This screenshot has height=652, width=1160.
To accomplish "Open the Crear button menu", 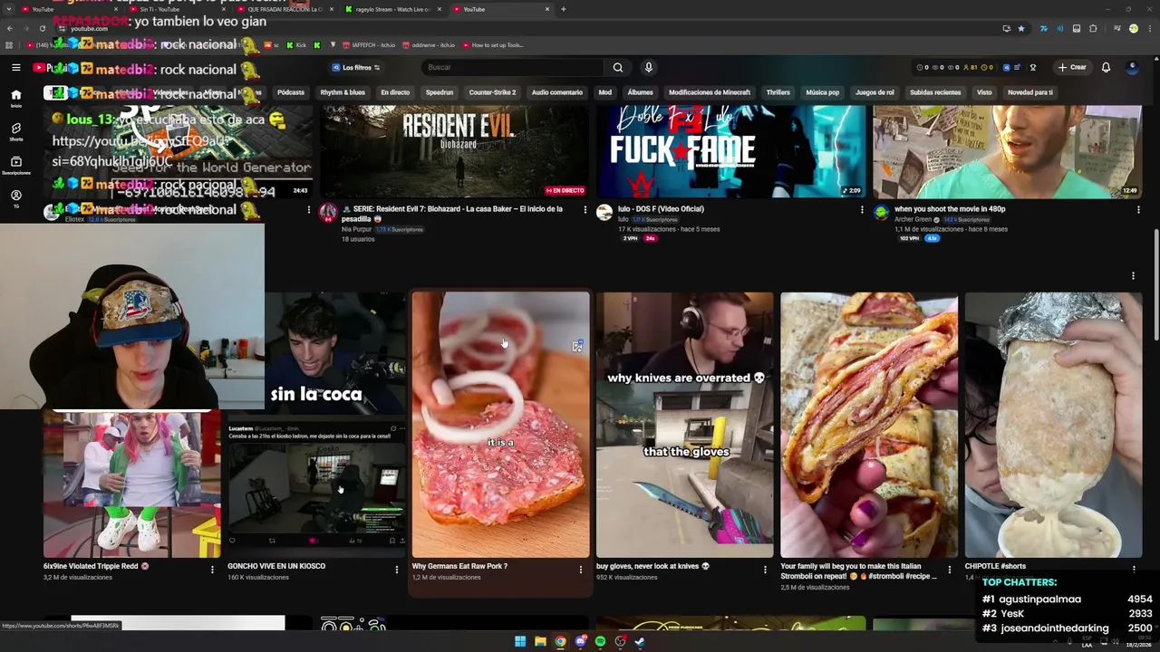I will 1072,67.
